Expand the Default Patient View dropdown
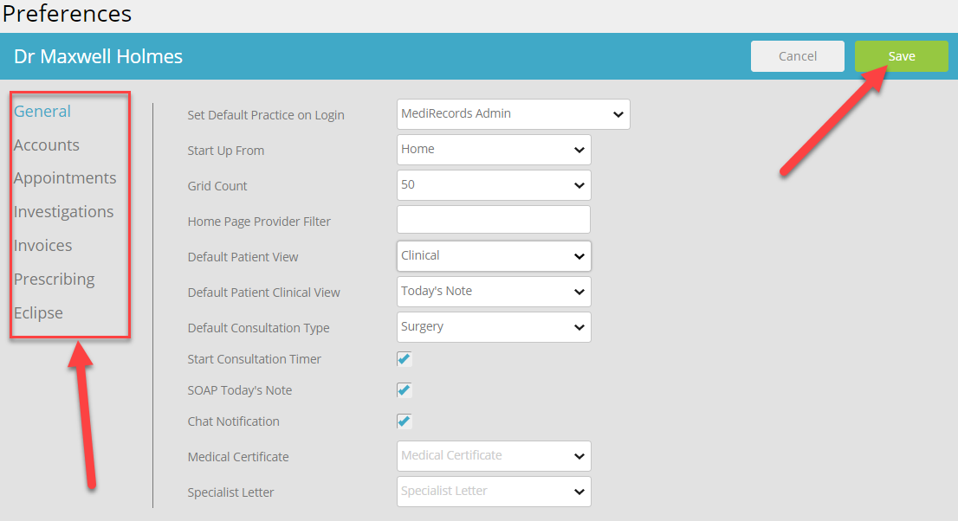The image size is (958, 521). click(x=494, y=256)
